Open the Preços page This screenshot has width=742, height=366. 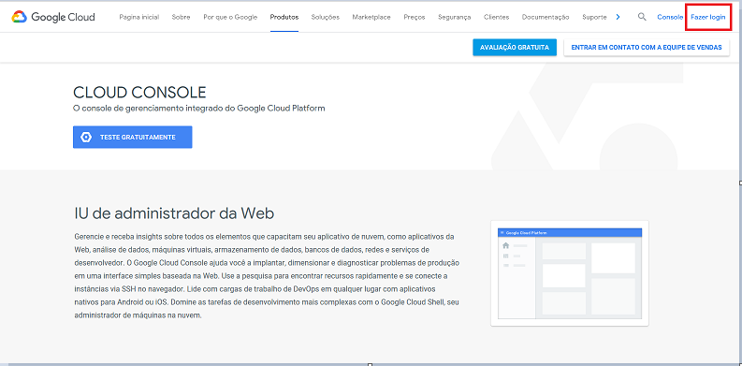click(415, 17)
